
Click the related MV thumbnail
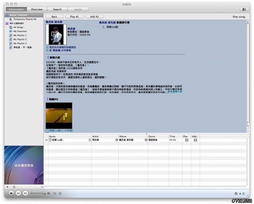pyautogui.click(x=59, y=116)
